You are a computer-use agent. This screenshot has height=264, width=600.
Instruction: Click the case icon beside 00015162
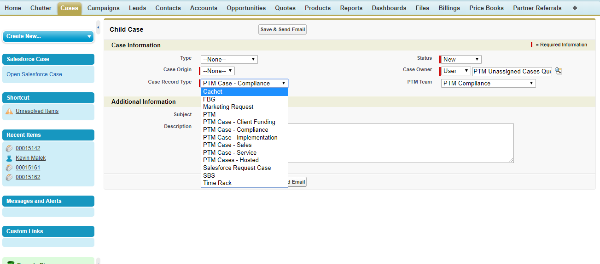pyautogui.click(x=9, y=177)
